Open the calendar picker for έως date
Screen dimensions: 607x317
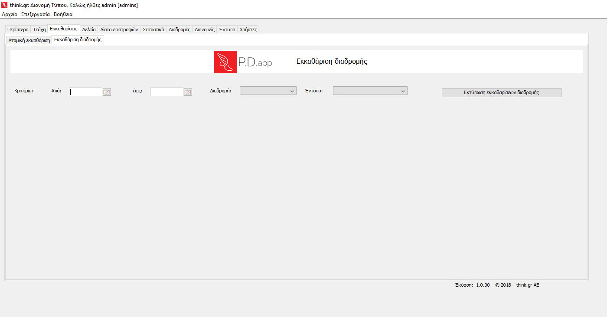(188, 92)
